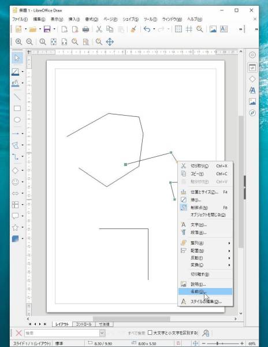Click the Shift pan four-arrow icon
Screen dimensions: 268x347
(x=110, y=42)
